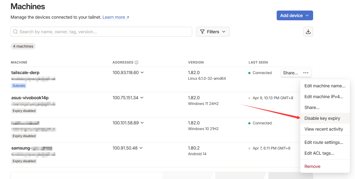Expand address dropdown for 100.101.58.89
Viewport: 355px width, 179px height.
pos(142,123)
